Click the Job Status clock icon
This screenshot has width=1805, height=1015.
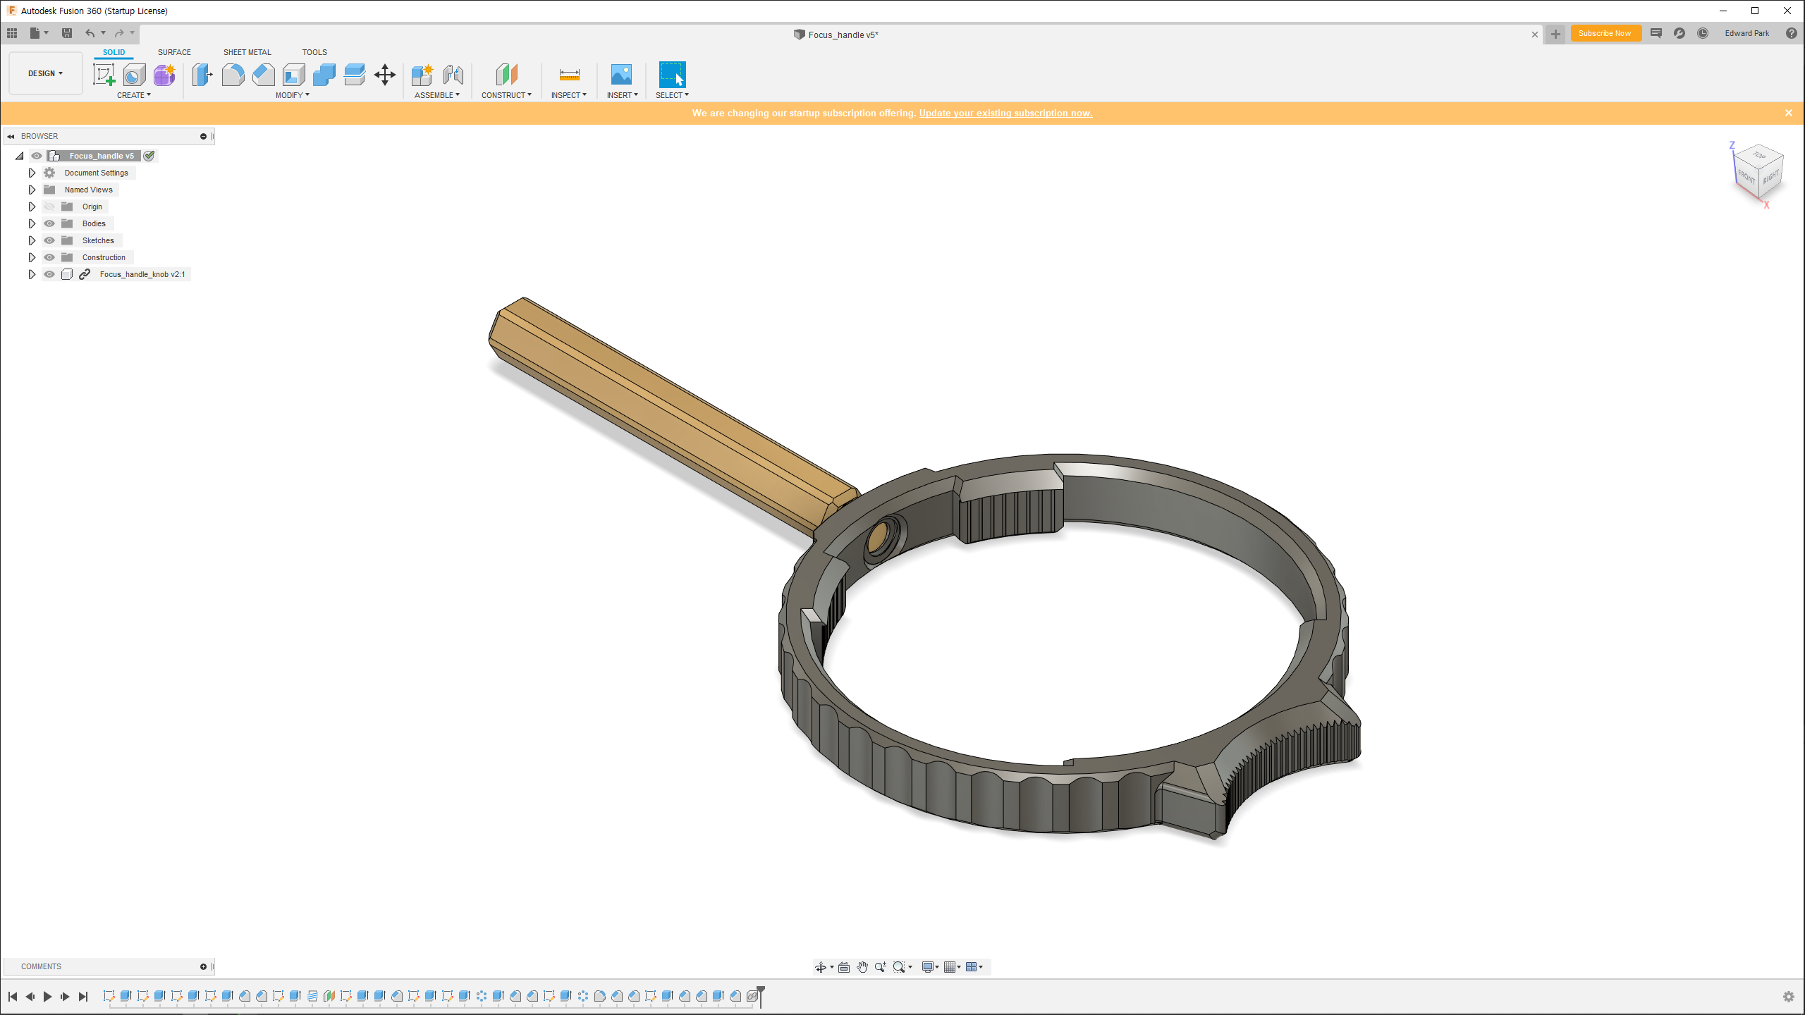click(x=1703, y=33)
